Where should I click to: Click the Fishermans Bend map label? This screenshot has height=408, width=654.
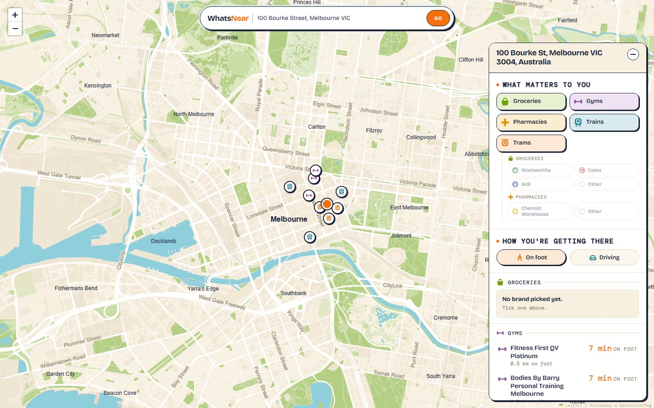tap(76, 288)
